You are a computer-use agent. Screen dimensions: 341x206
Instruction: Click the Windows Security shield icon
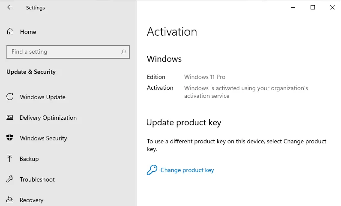(10, 138)
